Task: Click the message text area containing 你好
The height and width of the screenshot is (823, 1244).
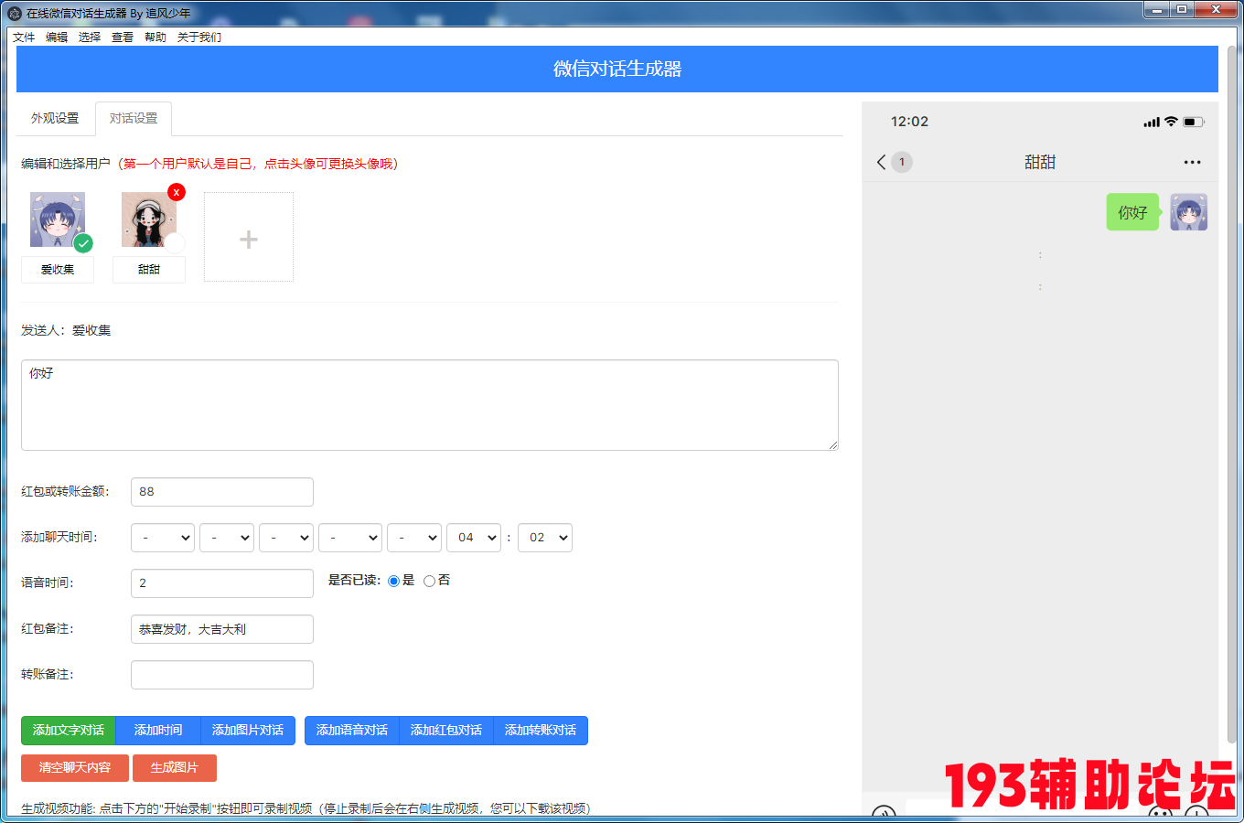Action: click(430, 405)
